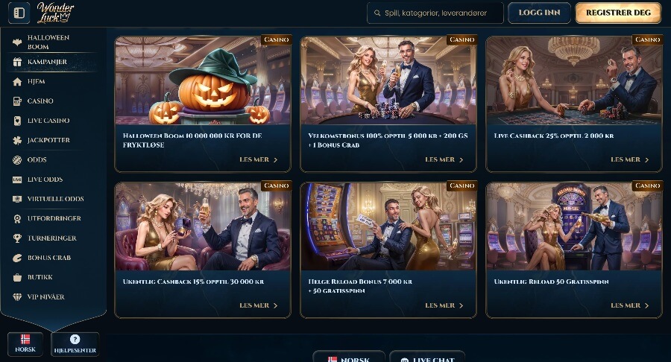Click the Wonder Luck logo
The width and height of the screenshot is (671, 362).
54,13
